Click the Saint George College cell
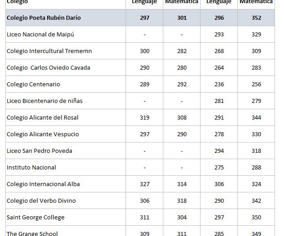The image size is (284, 236). [35, 217]
